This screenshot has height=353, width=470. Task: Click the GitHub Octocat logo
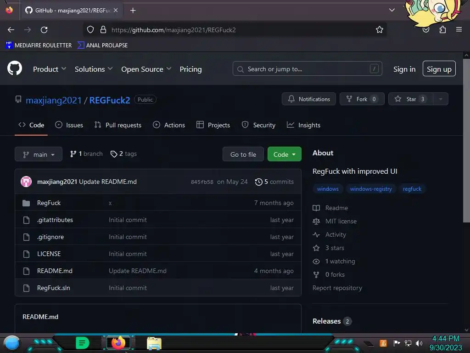click(15, 68)
